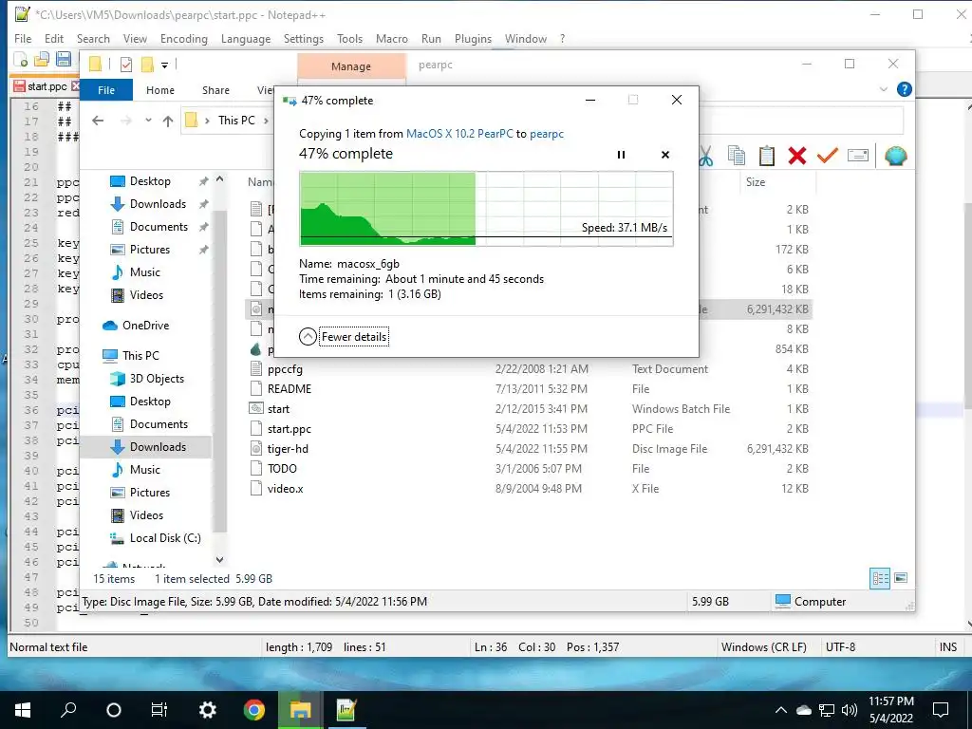The height and width of the screenshot is (729, 972).
Task: Go up one folder level in Explorer
Action: (x=168, y=121)
